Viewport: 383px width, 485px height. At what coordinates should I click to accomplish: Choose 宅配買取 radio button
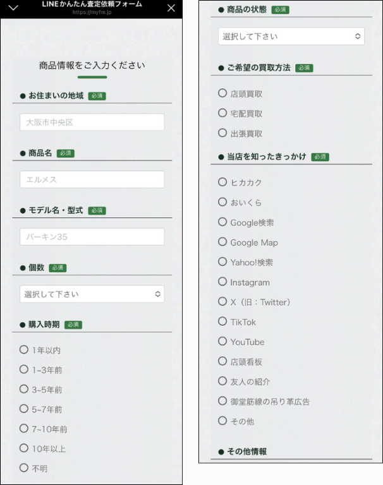(x=222, y=113)
